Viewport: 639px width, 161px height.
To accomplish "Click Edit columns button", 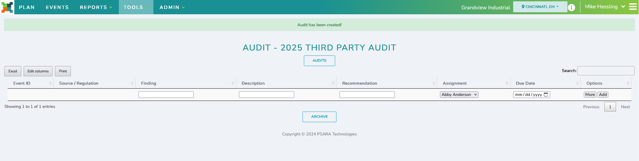I will tap(38, 71).
